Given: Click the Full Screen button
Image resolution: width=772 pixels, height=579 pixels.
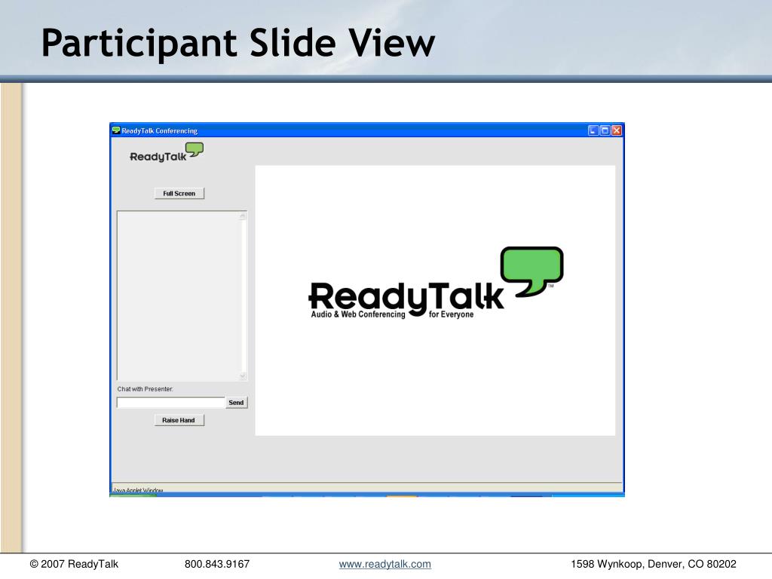Looking at the screenshot, I should click(179, 194).
